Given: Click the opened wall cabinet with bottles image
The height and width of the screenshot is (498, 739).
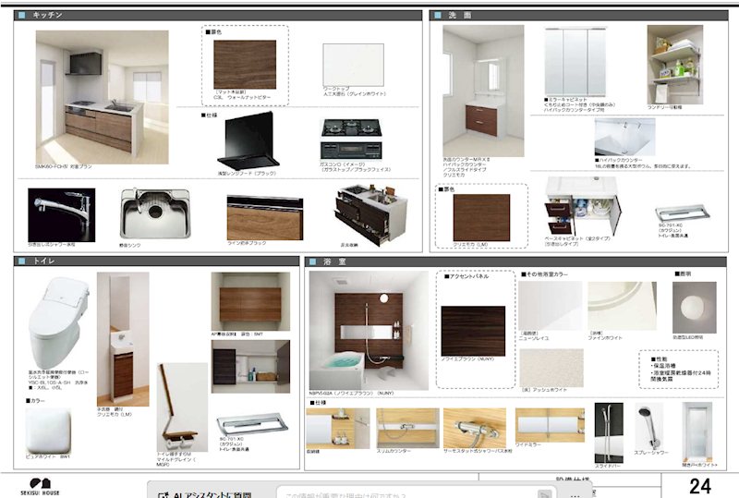Looking at the screenshot, I should 250,367.
